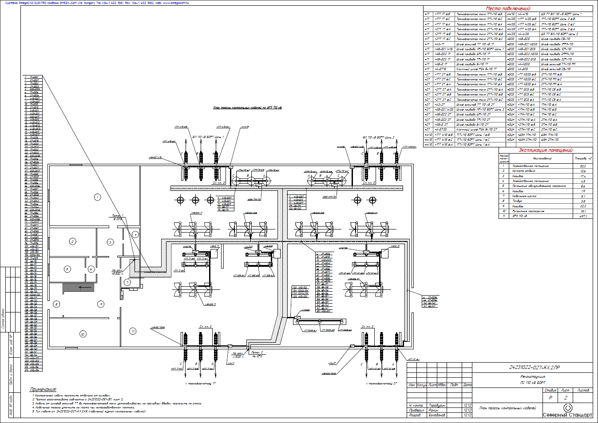This screenshot has height=423, width=598.
Task: Select the room 2 circled marker
Action: tap(73, 241)
